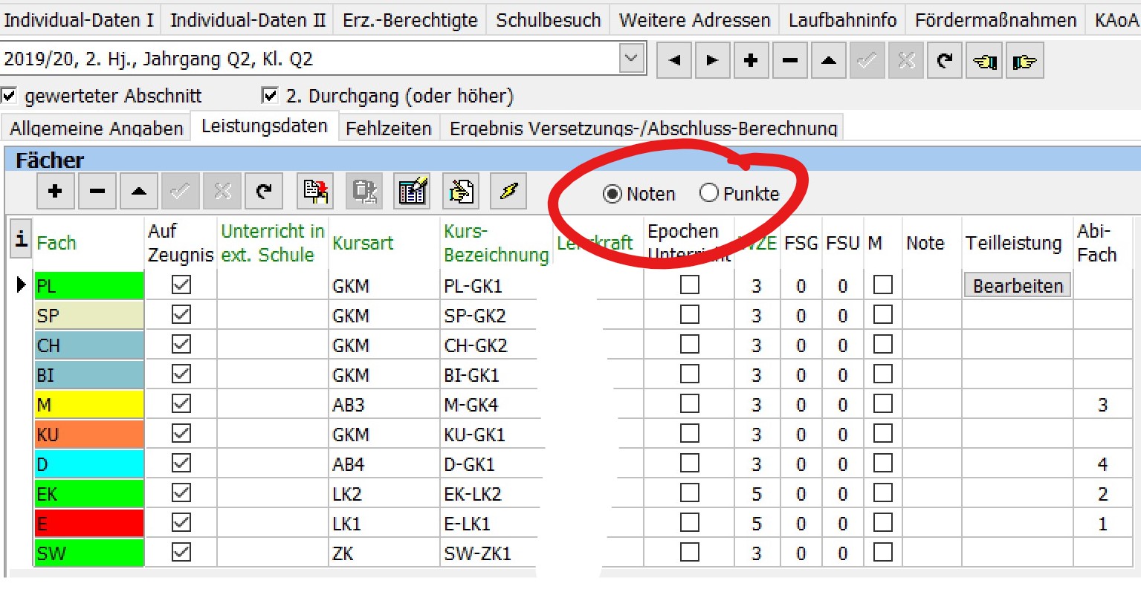
Task: Click refresh icon in Abschnitt navigation bar
Action: (944, 60)
